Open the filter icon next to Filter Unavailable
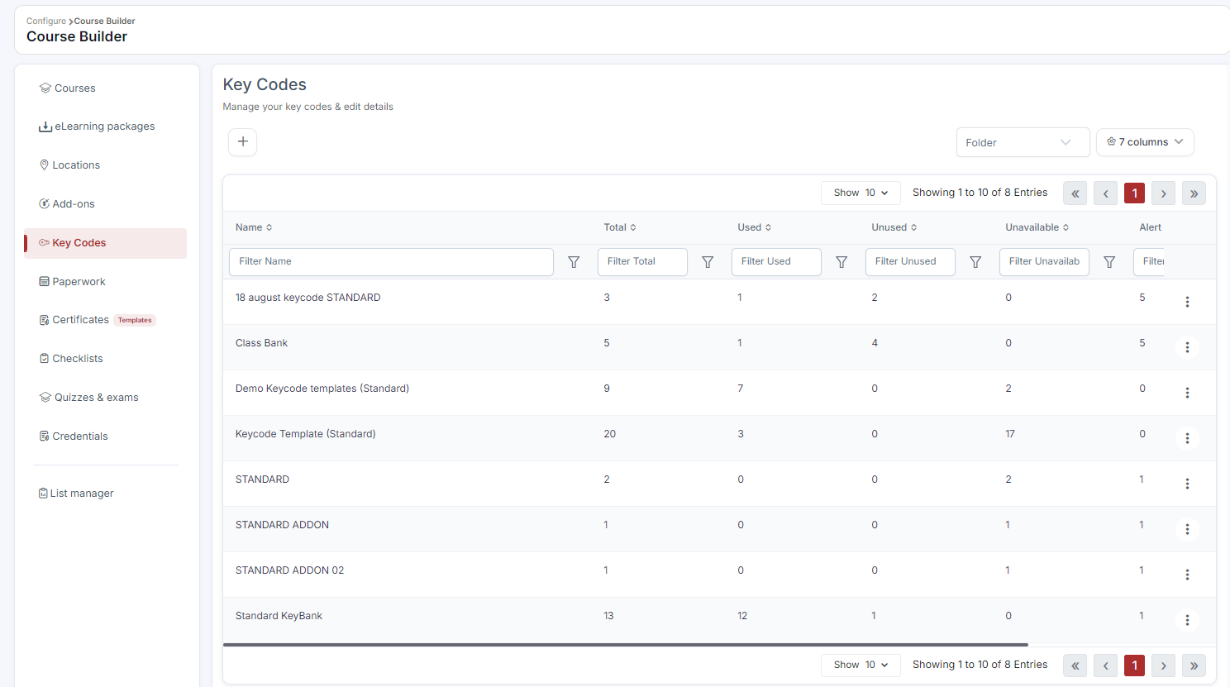The width and height of the screenshot is (1230, 687). 1109,262
